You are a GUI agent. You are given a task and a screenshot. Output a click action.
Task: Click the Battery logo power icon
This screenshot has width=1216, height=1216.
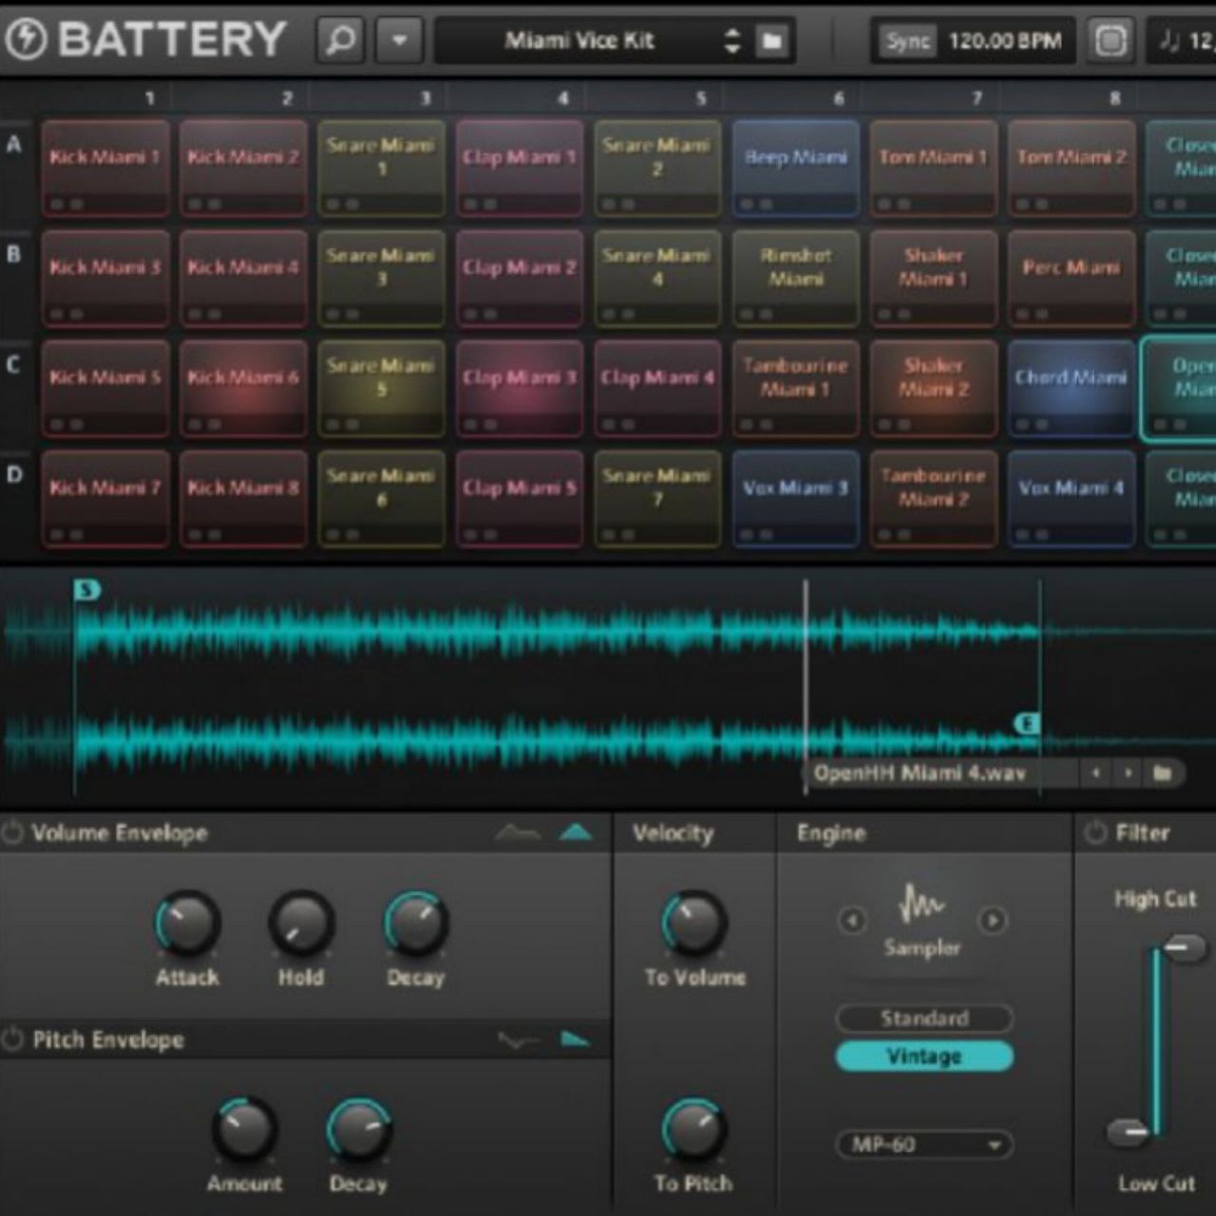(x=26, y=40)
